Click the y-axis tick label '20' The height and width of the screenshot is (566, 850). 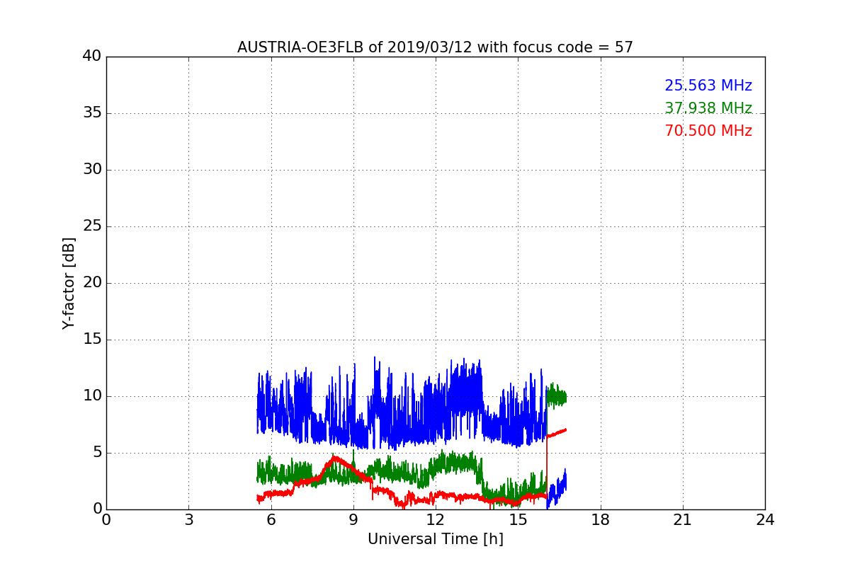92,283
